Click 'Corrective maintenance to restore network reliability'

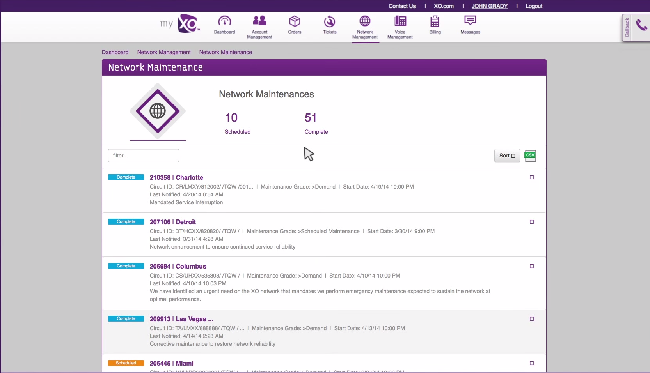pos(213,344)
